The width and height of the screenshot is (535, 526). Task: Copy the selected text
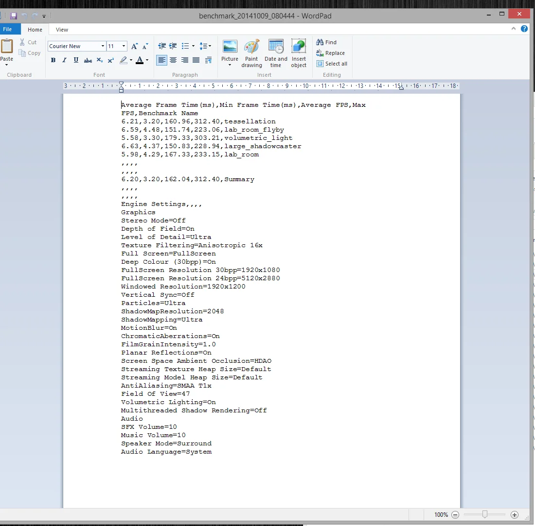click(30, 53)
